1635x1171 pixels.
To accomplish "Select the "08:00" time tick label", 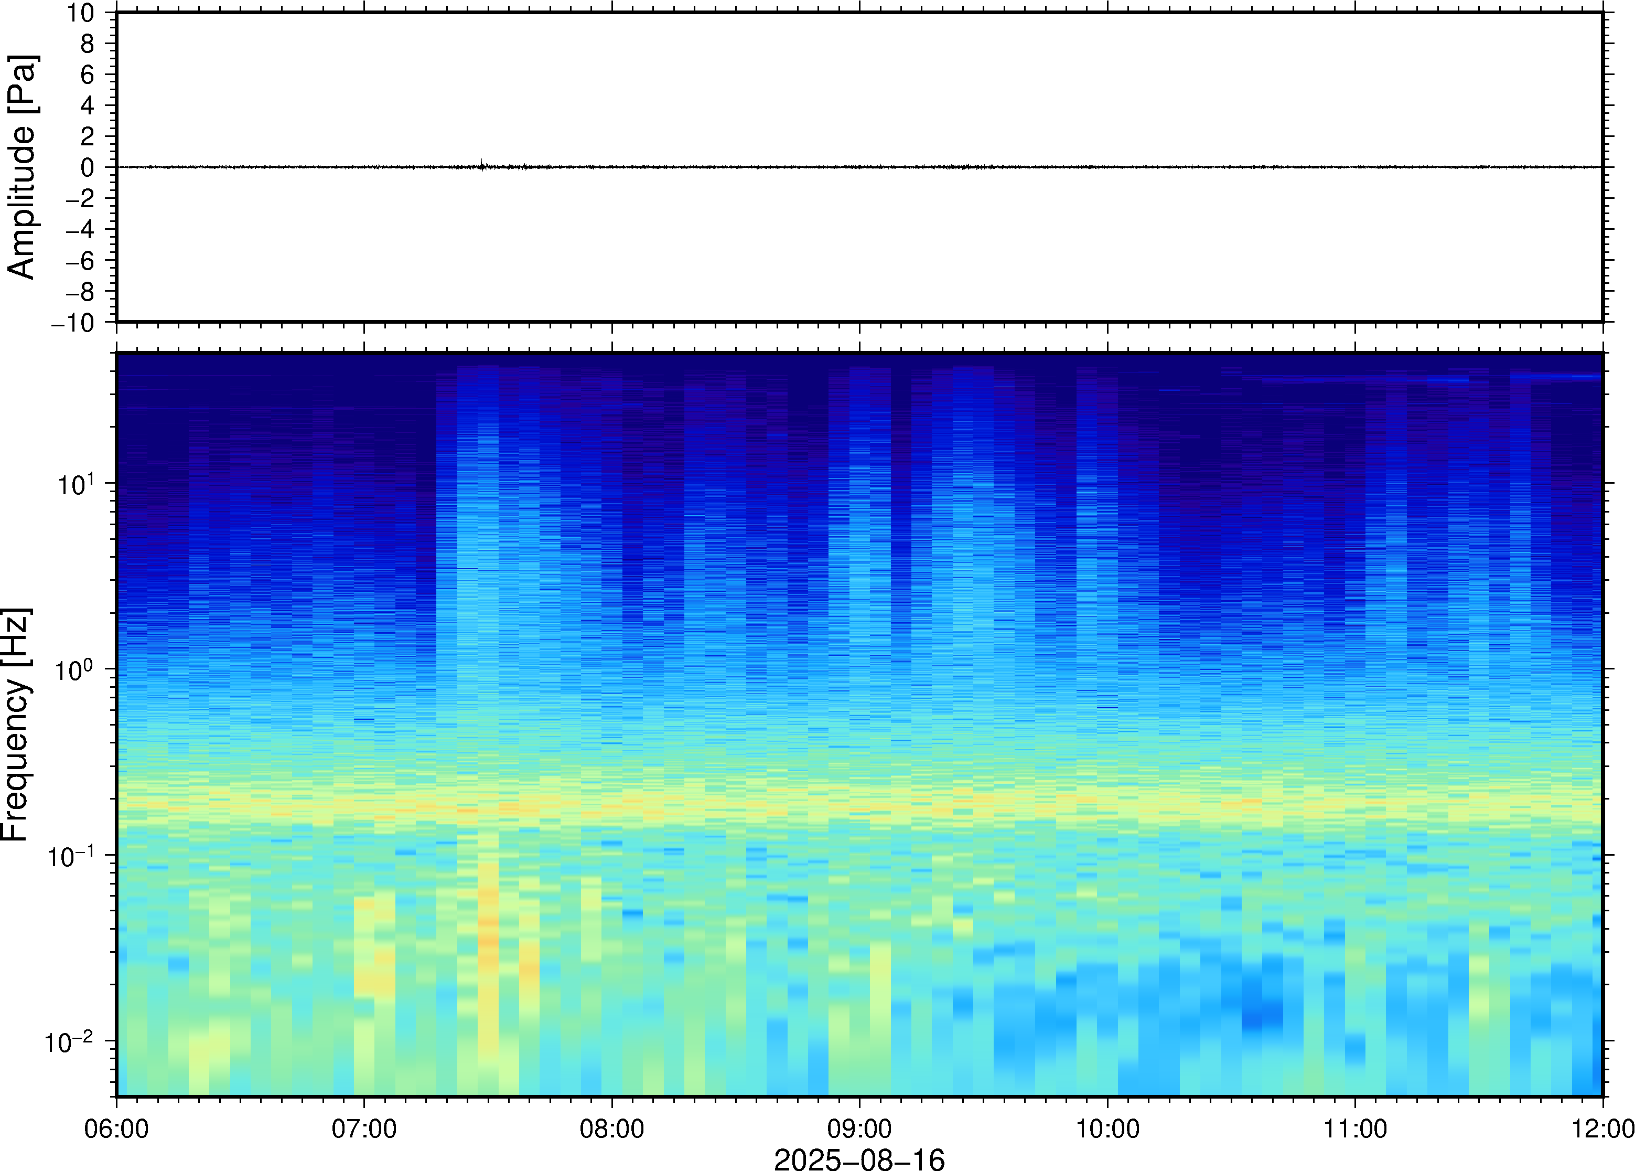I will pyautogui.click(x=612, y=1129).
